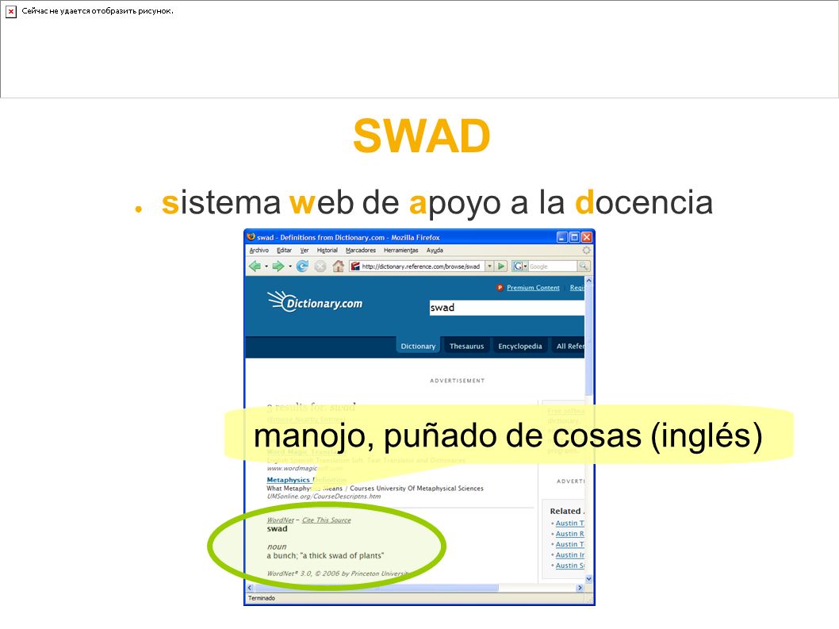
Task: Click the bold 'swad' headword entry
Action: pyautogui.click(x=278, y=528)
